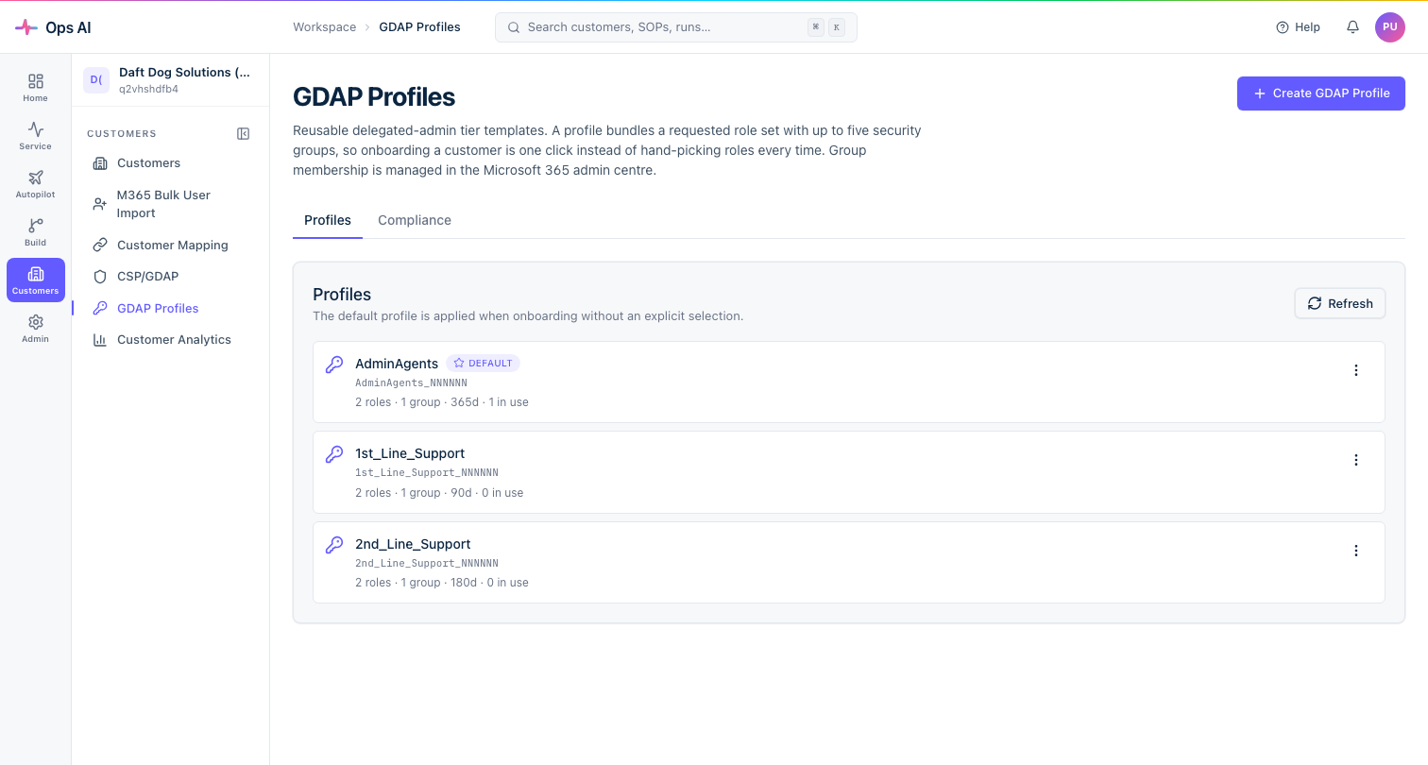The height and width of the screenshot is (765, 1428).
Task: Click the q2vhshdfb4 tenant ID text
Action: pyautogui.click(x=149, y=90)
